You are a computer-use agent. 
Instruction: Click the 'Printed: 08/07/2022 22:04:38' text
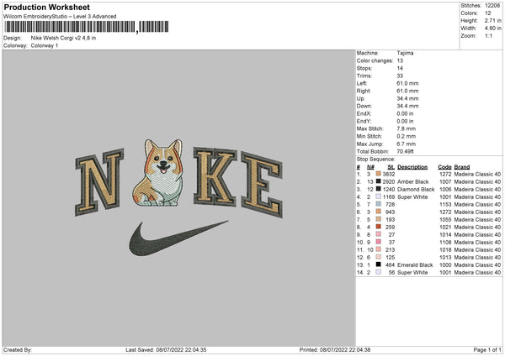335,349
